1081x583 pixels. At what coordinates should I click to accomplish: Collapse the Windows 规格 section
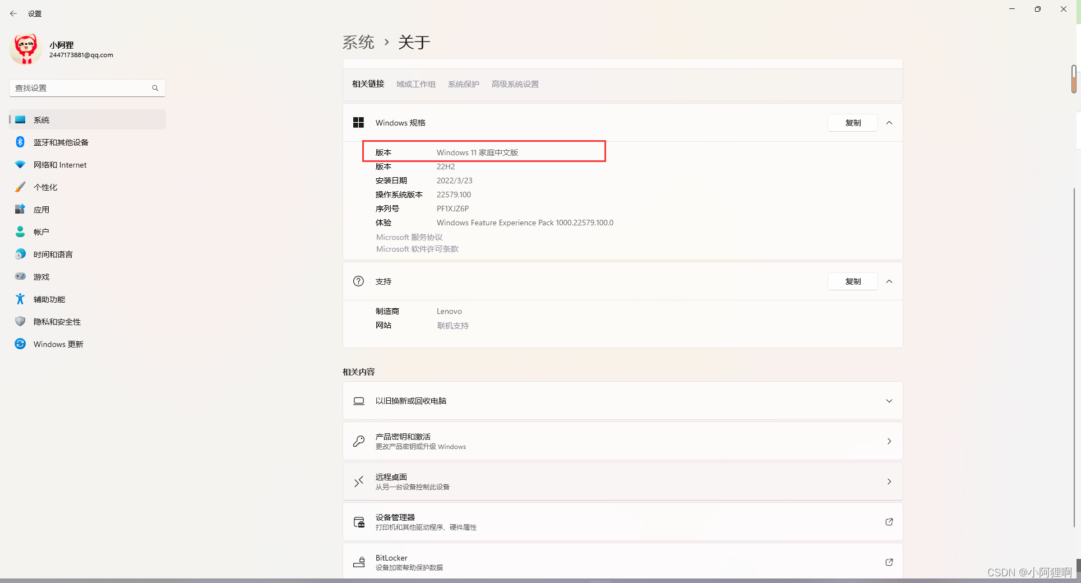click(x=889, y=123)
